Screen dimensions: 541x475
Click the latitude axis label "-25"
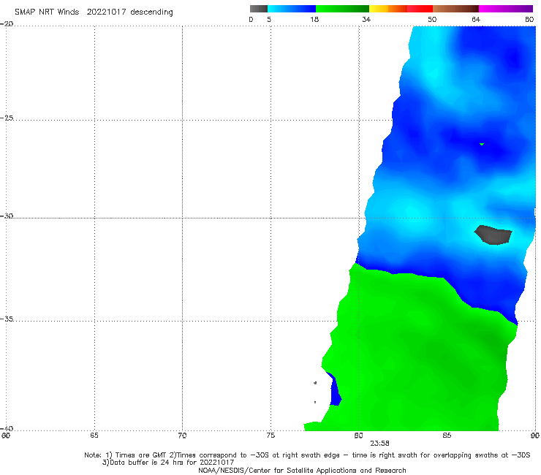tap(7, 118)
